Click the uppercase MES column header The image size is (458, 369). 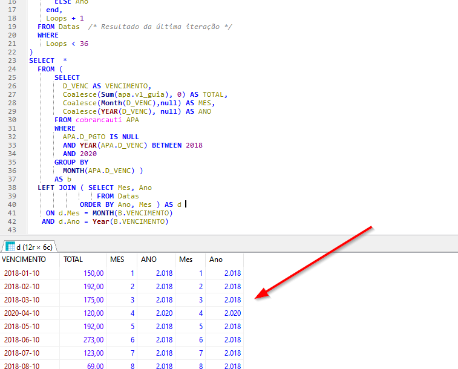117,260
